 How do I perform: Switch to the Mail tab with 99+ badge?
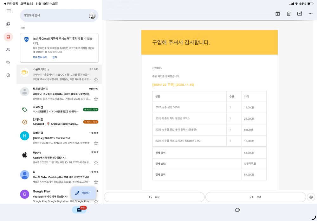point(79,210)
